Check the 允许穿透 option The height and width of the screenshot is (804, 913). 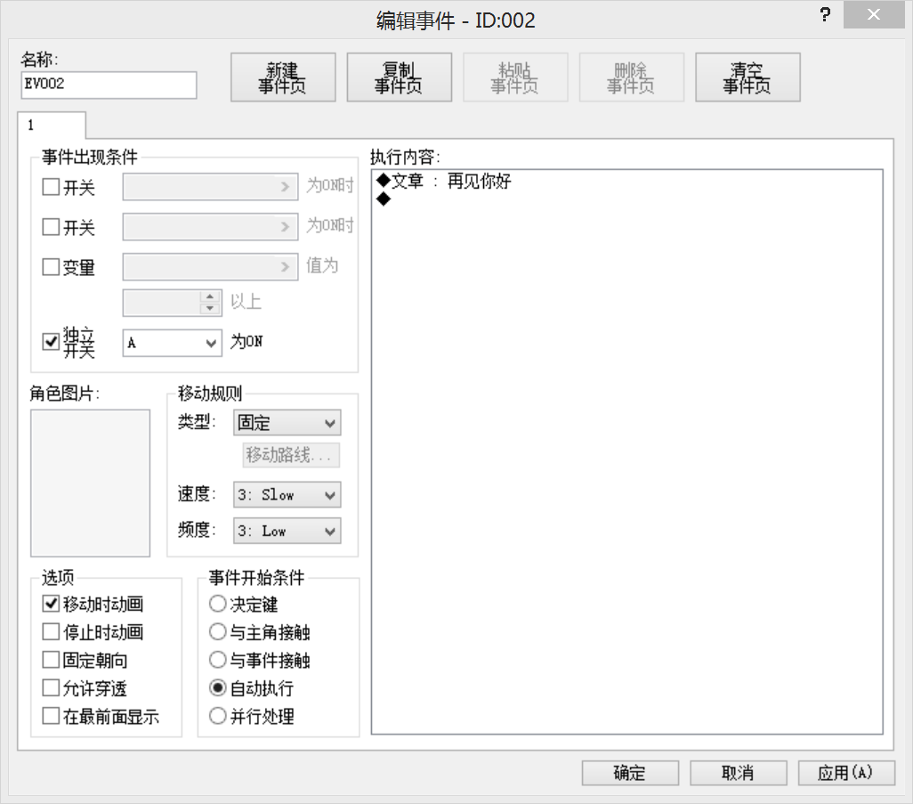(52, 688)
